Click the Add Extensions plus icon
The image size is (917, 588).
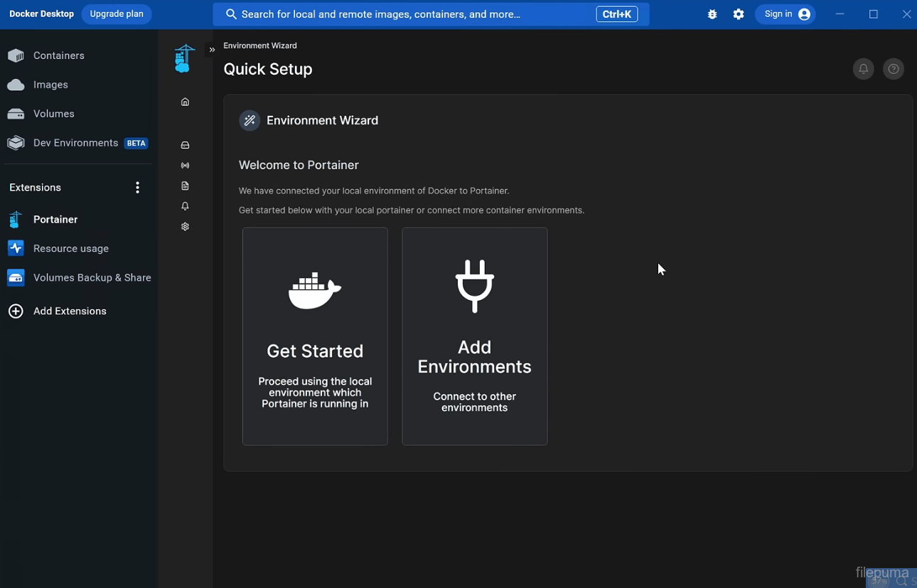[16, 311]
